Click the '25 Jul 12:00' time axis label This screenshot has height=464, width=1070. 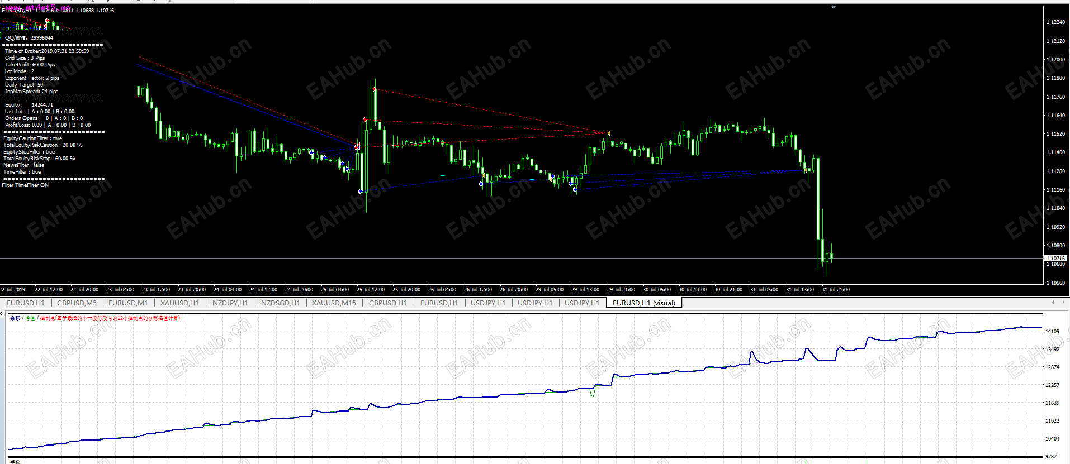371,290
